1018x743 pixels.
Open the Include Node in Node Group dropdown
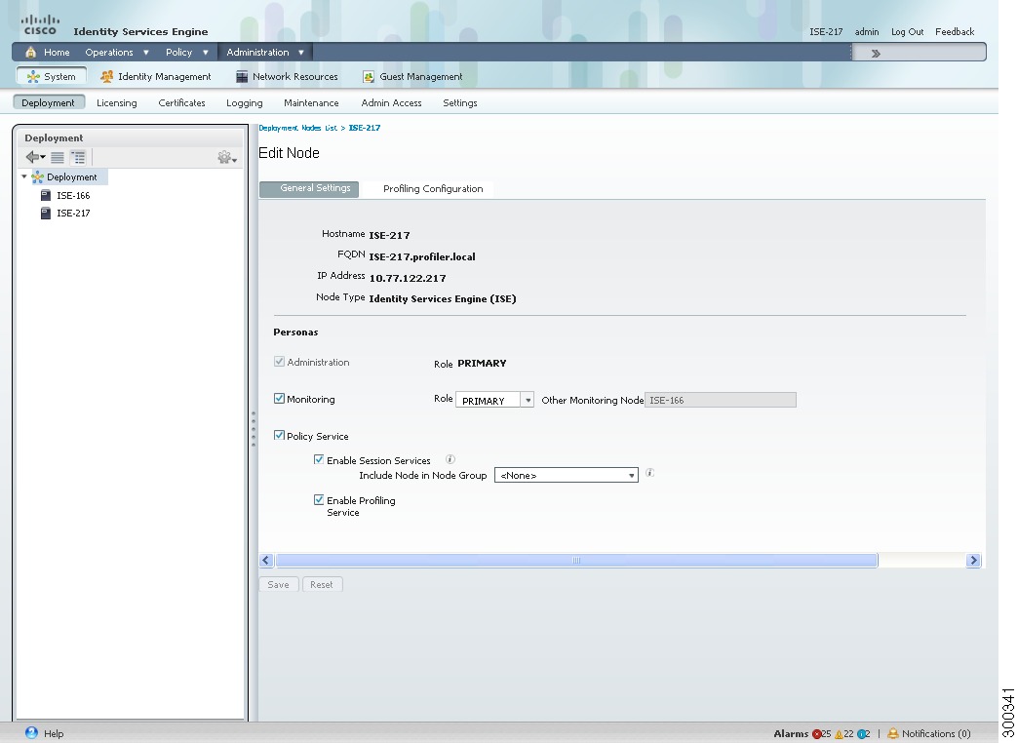pyautogui.click(x=567, y=476)
